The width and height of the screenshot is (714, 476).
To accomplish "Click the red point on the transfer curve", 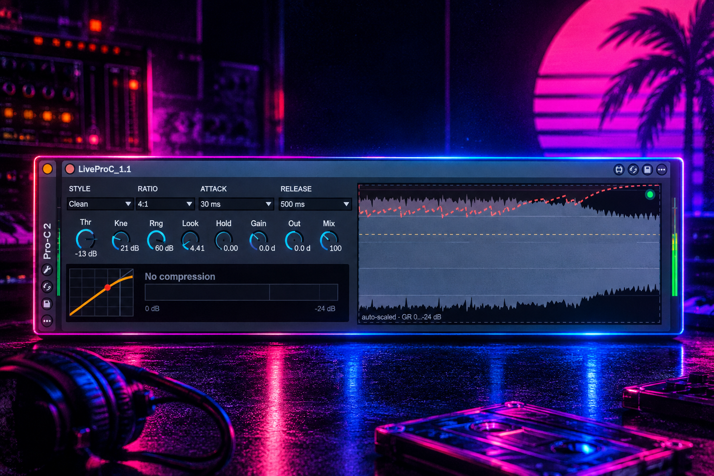I will [x=108, y=288].
